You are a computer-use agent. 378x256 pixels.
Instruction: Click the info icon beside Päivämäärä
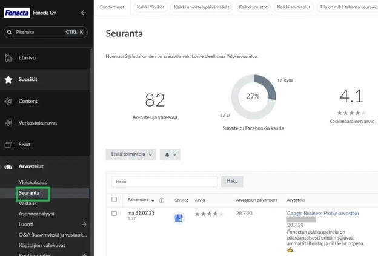162,200
